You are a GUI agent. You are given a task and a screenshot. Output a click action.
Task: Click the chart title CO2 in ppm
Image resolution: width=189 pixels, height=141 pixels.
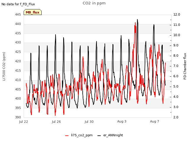tap(94, 3)
